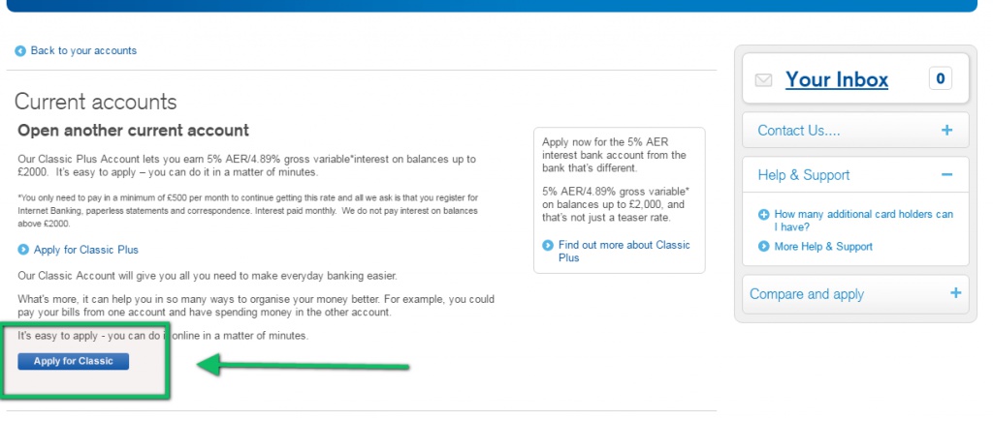Click the inbox message count badge
Viewport: 993px width, 421px height.
point(940,79)
